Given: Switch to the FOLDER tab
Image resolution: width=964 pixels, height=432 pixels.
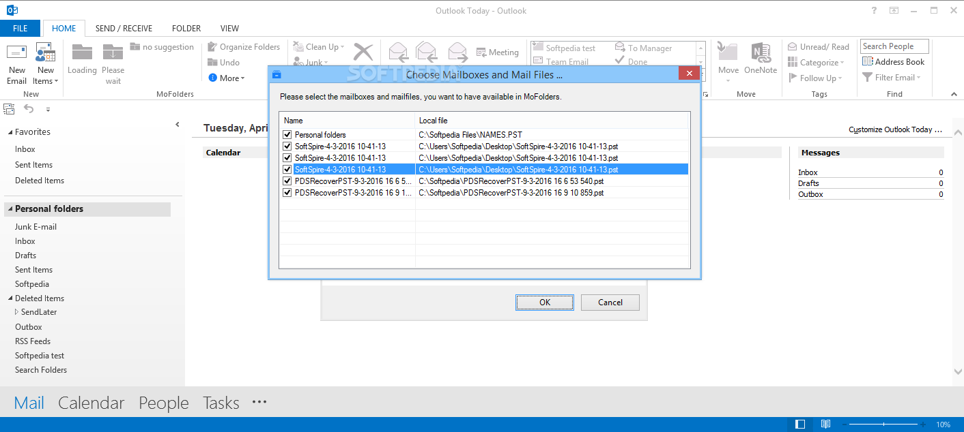Looking at the screenshot, I should 186,29.
